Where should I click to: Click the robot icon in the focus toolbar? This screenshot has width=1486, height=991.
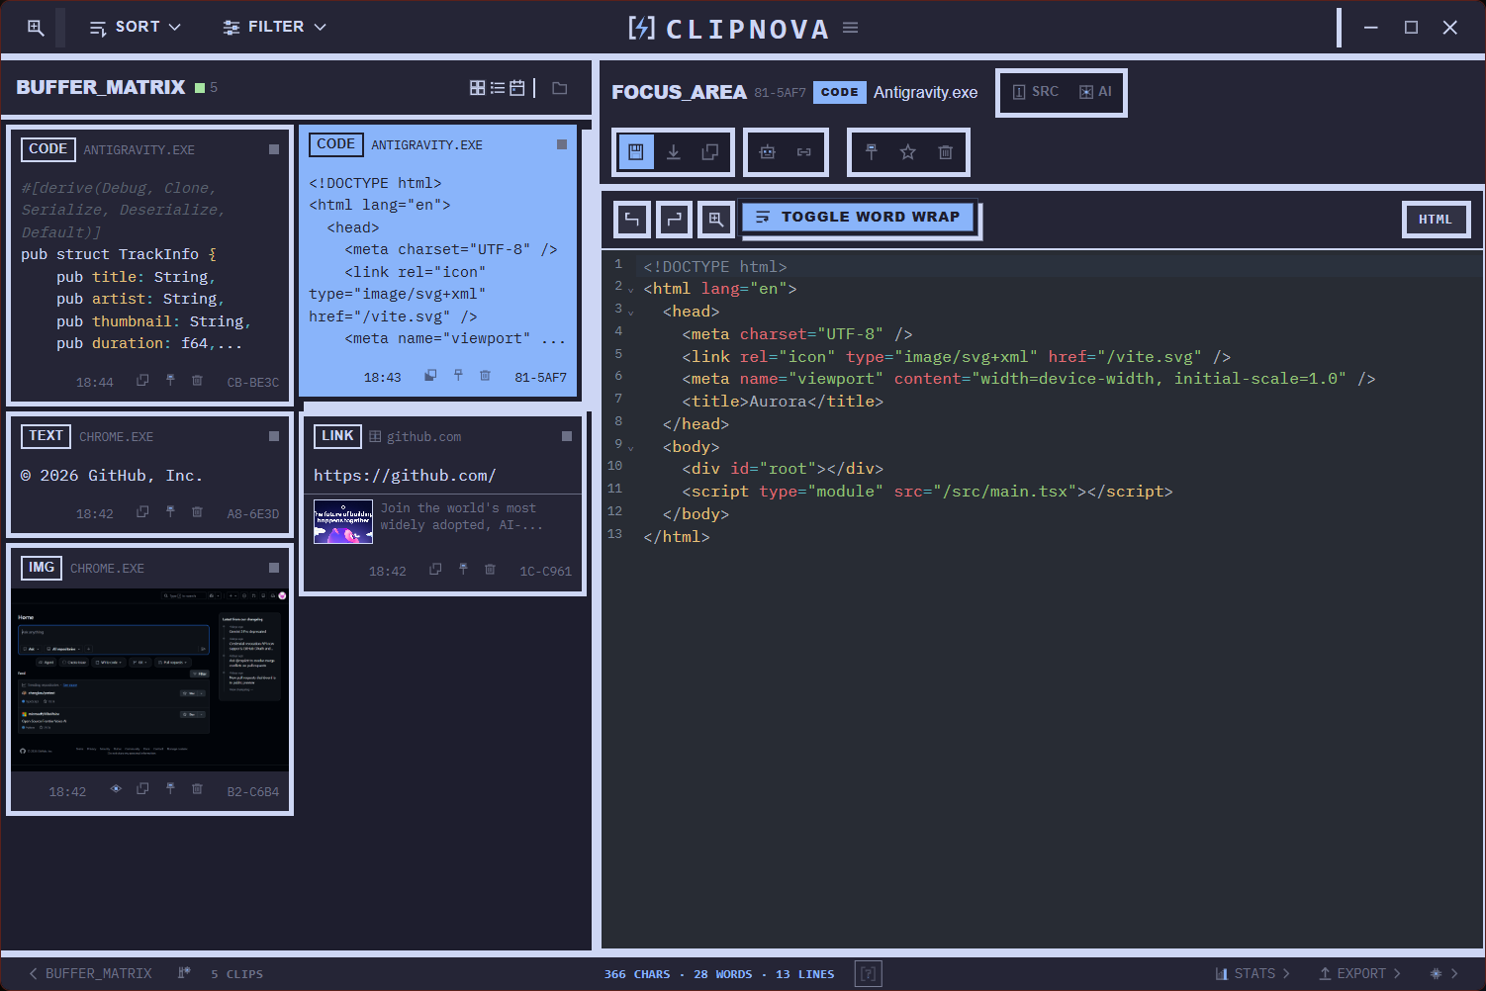coord(767,152)
